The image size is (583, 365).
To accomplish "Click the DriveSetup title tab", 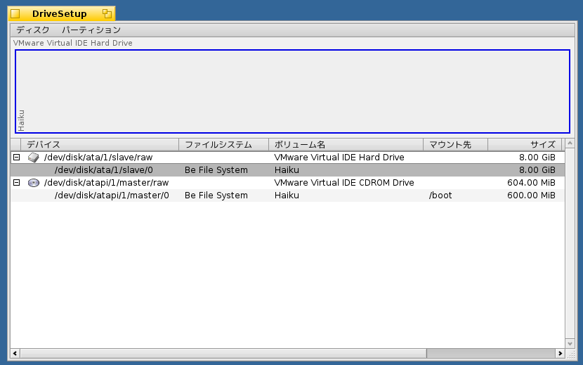I will (60, 14).
